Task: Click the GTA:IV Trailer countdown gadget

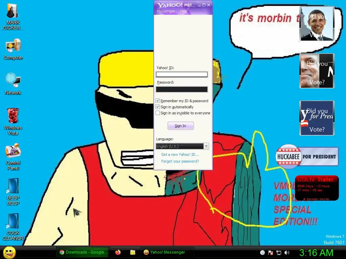Action: (x=317, y=188)
